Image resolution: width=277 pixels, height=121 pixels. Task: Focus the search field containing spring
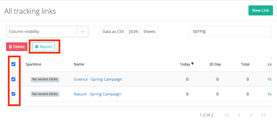[230, 31]
